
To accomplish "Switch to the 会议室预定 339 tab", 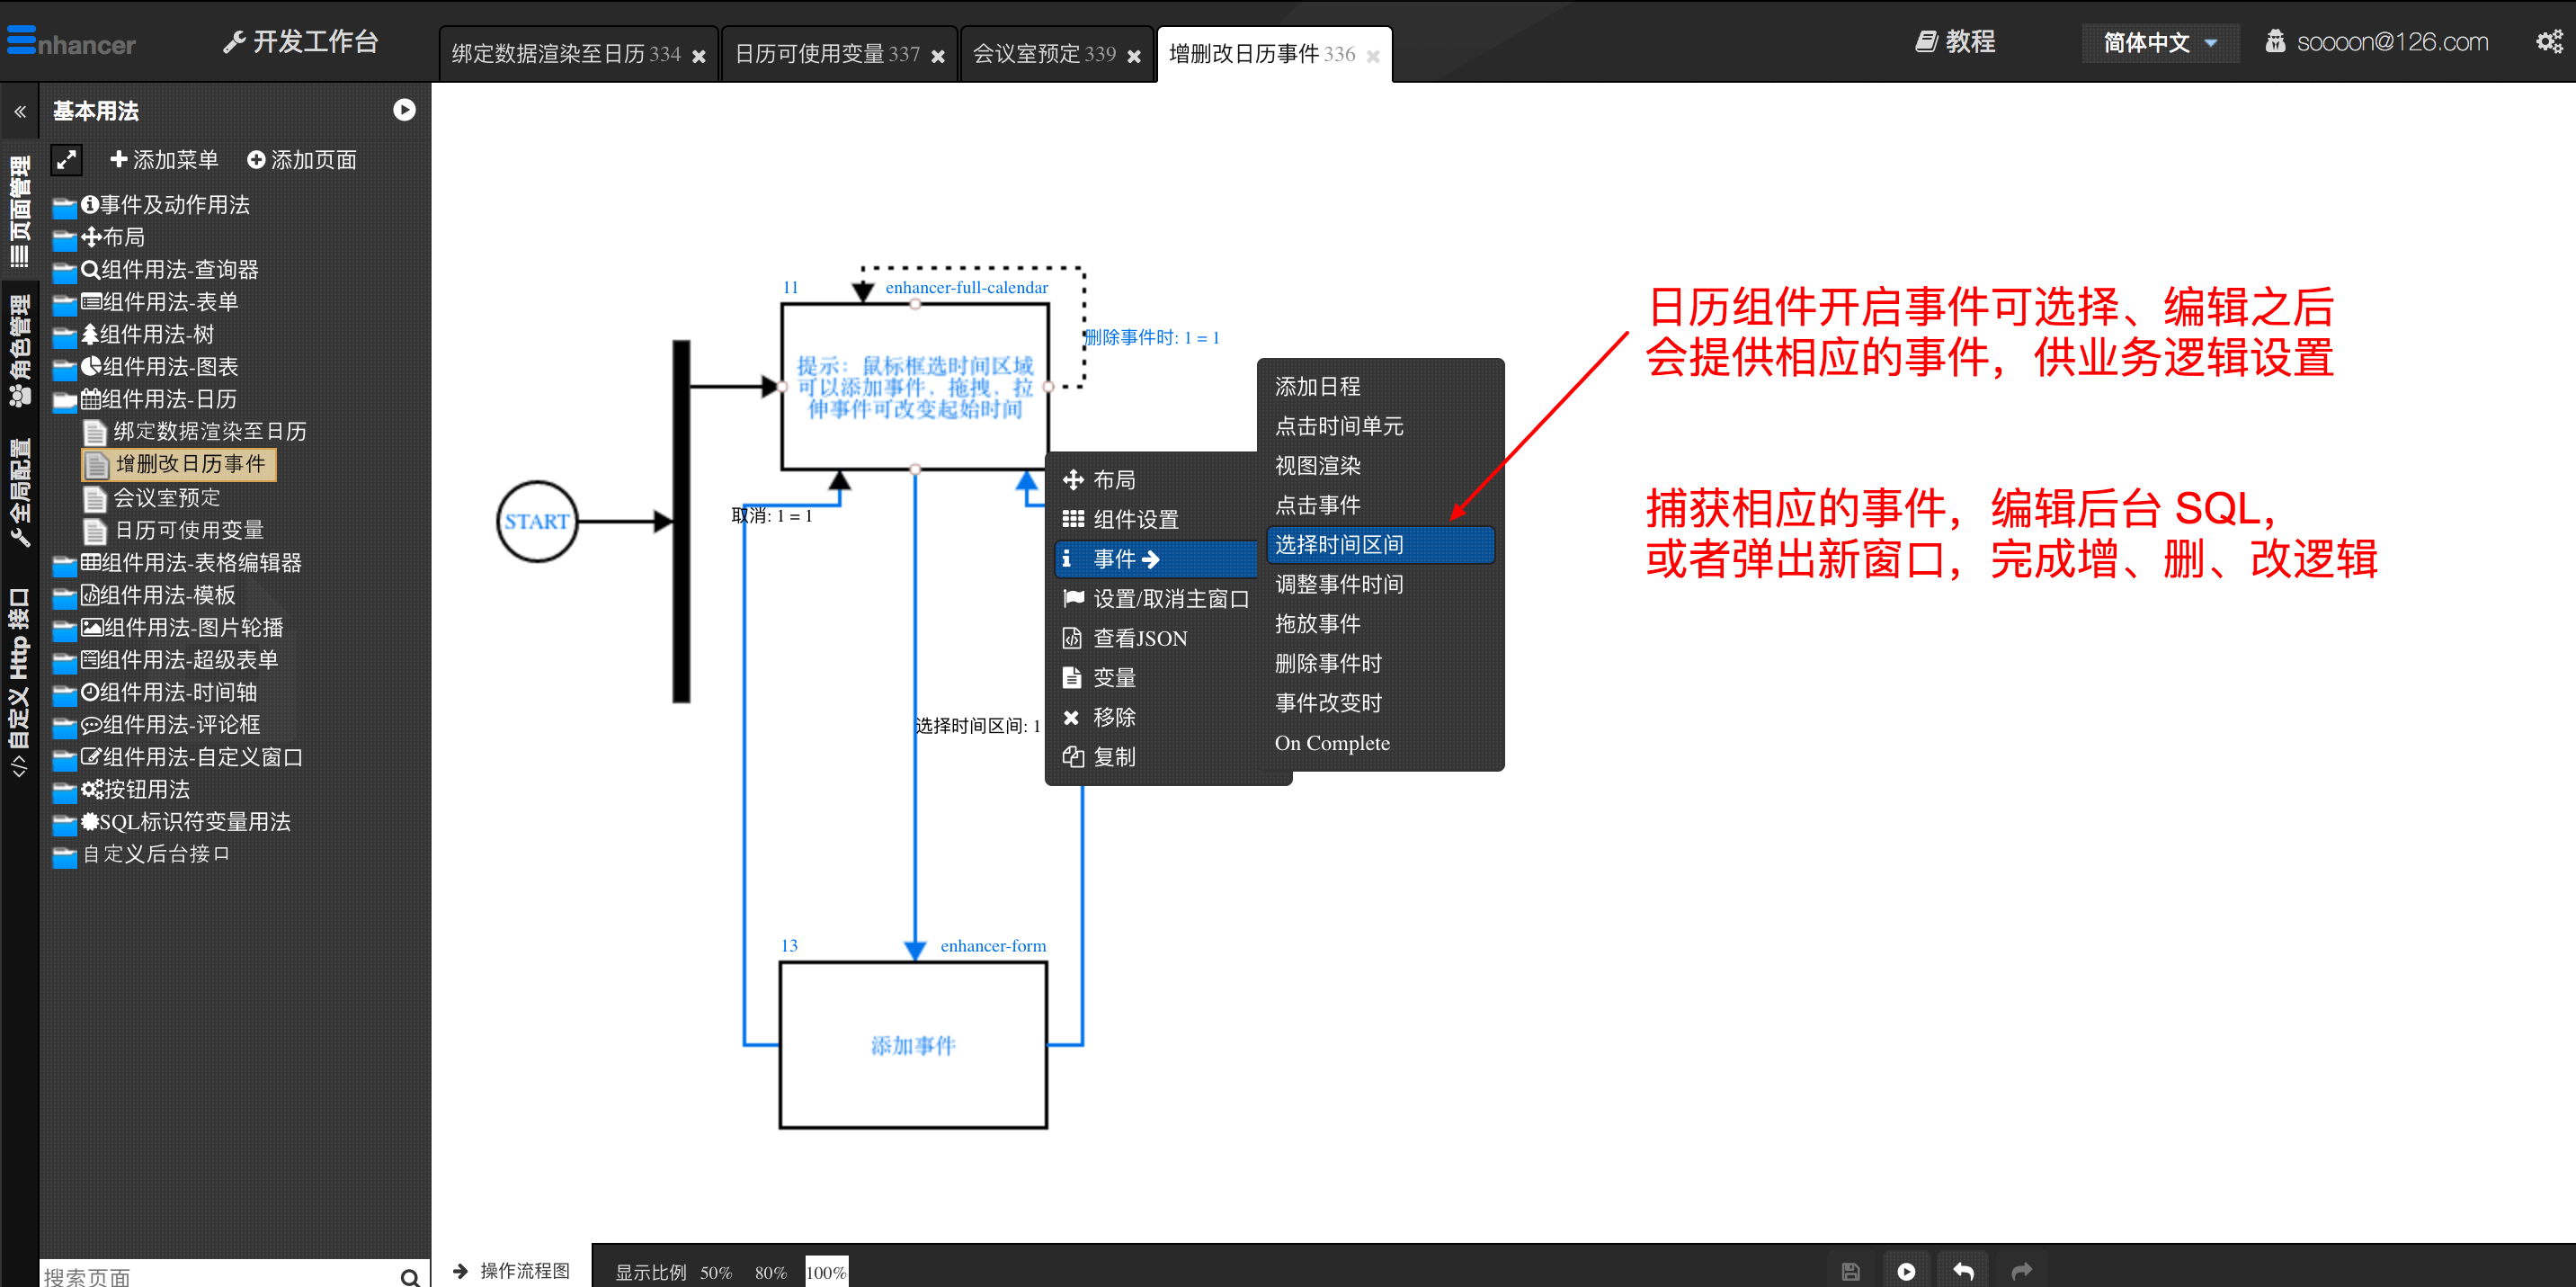I will (x=1044, y=54).
